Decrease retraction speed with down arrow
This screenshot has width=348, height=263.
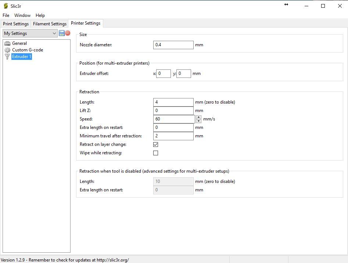click(199, 121)
